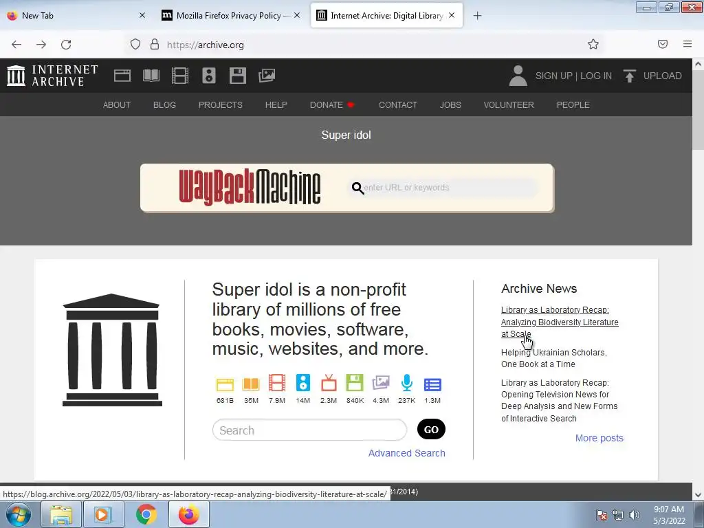Click the site security padlock icon
This screenshot has height=528, width=704.
pyautogui.click(x=155, y=44)
